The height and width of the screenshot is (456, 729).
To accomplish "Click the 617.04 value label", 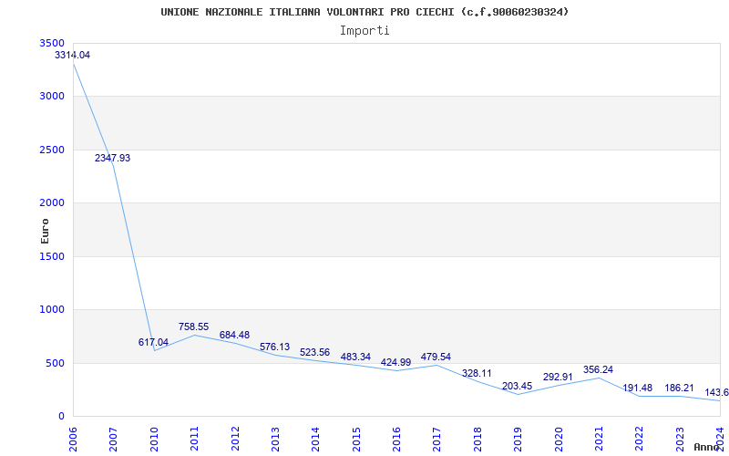I will click(153, 343).
